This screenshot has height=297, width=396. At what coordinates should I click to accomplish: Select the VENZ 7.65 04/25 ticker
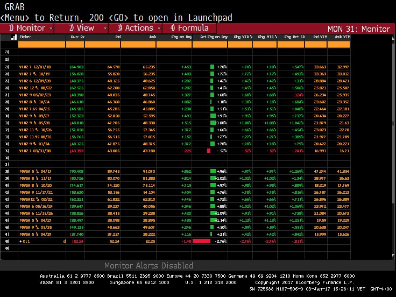coord(34,109)
